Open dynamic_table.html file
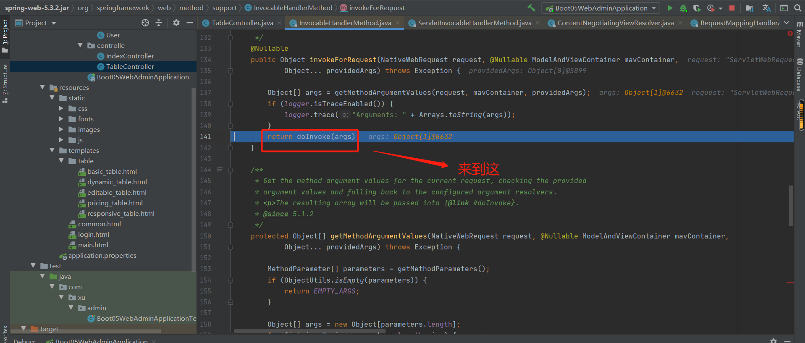 pos(117,182)
